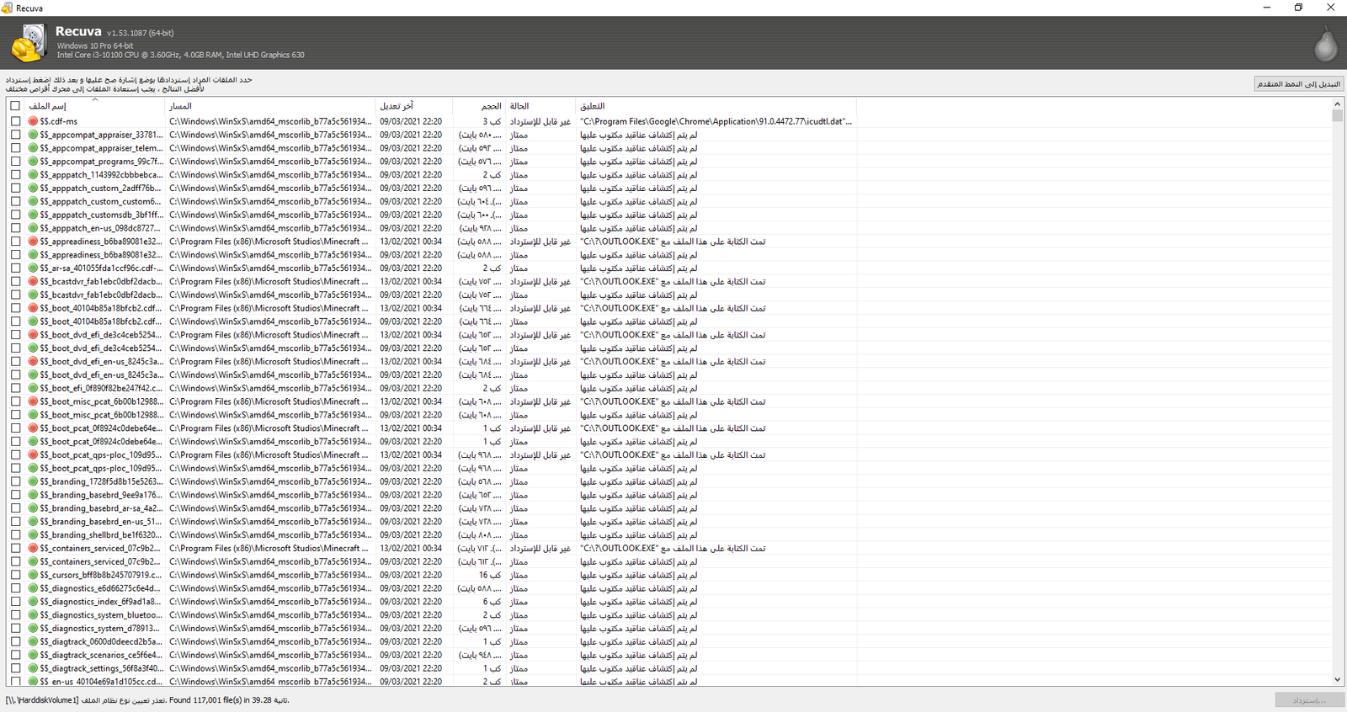Click the scrollbar up arrow of file list

[1338, 104]
